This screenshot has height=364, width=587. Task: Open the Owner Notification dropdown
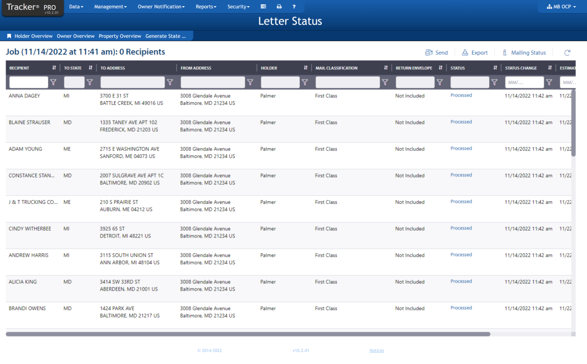pyautogui.click(x=161, y=6)
